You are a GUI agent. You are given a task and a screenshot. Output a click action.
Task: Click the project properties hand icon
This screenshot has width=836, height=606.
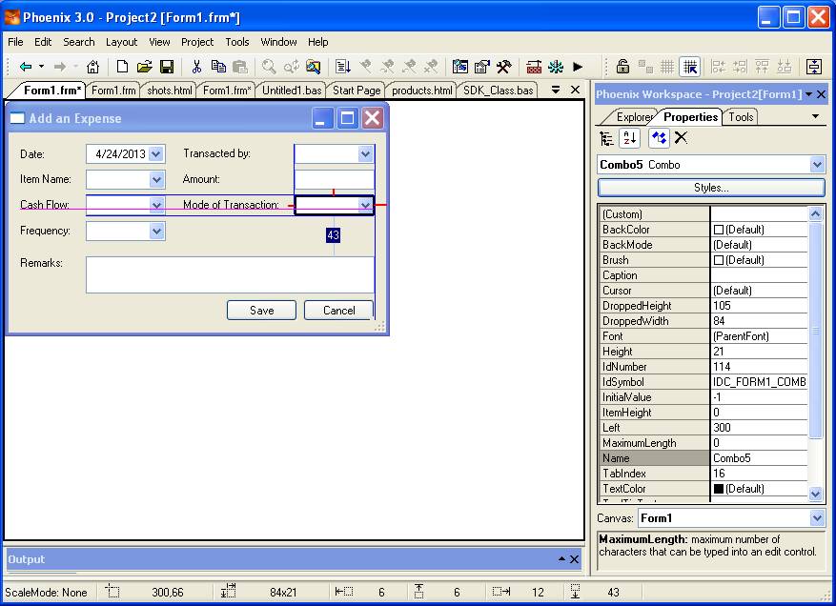tap(482, 67)
